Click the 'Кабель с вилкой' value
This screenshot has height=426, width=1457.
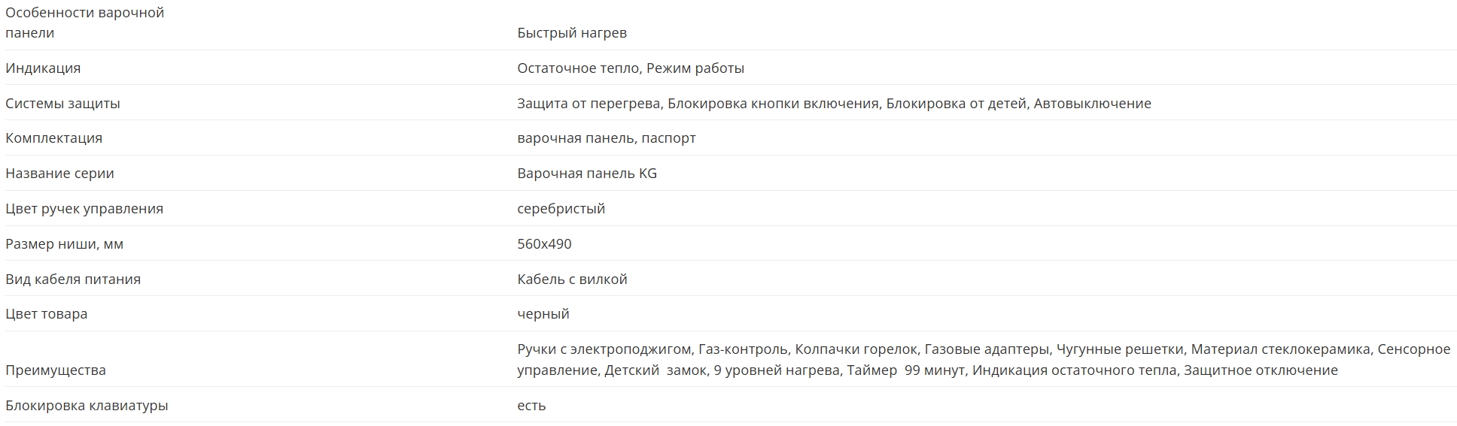tap(572, 279)
